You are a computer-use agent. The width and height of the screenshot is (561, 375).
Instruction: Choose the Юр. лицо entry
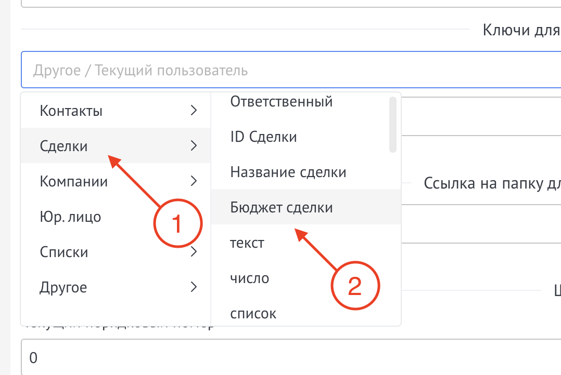coord(115,217)
